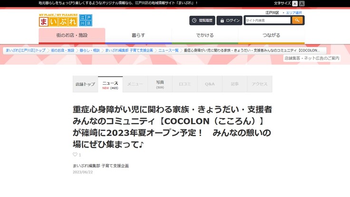Open 閲覧履歴 browsing history with clock icon

(202, 20)
